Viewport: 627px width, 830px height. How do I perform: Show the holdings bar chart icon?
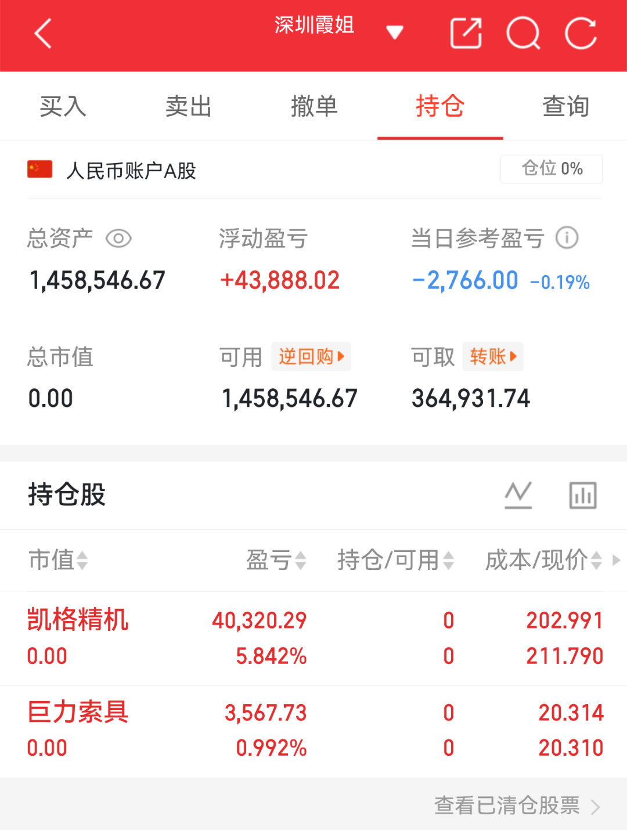pos(583,495)
